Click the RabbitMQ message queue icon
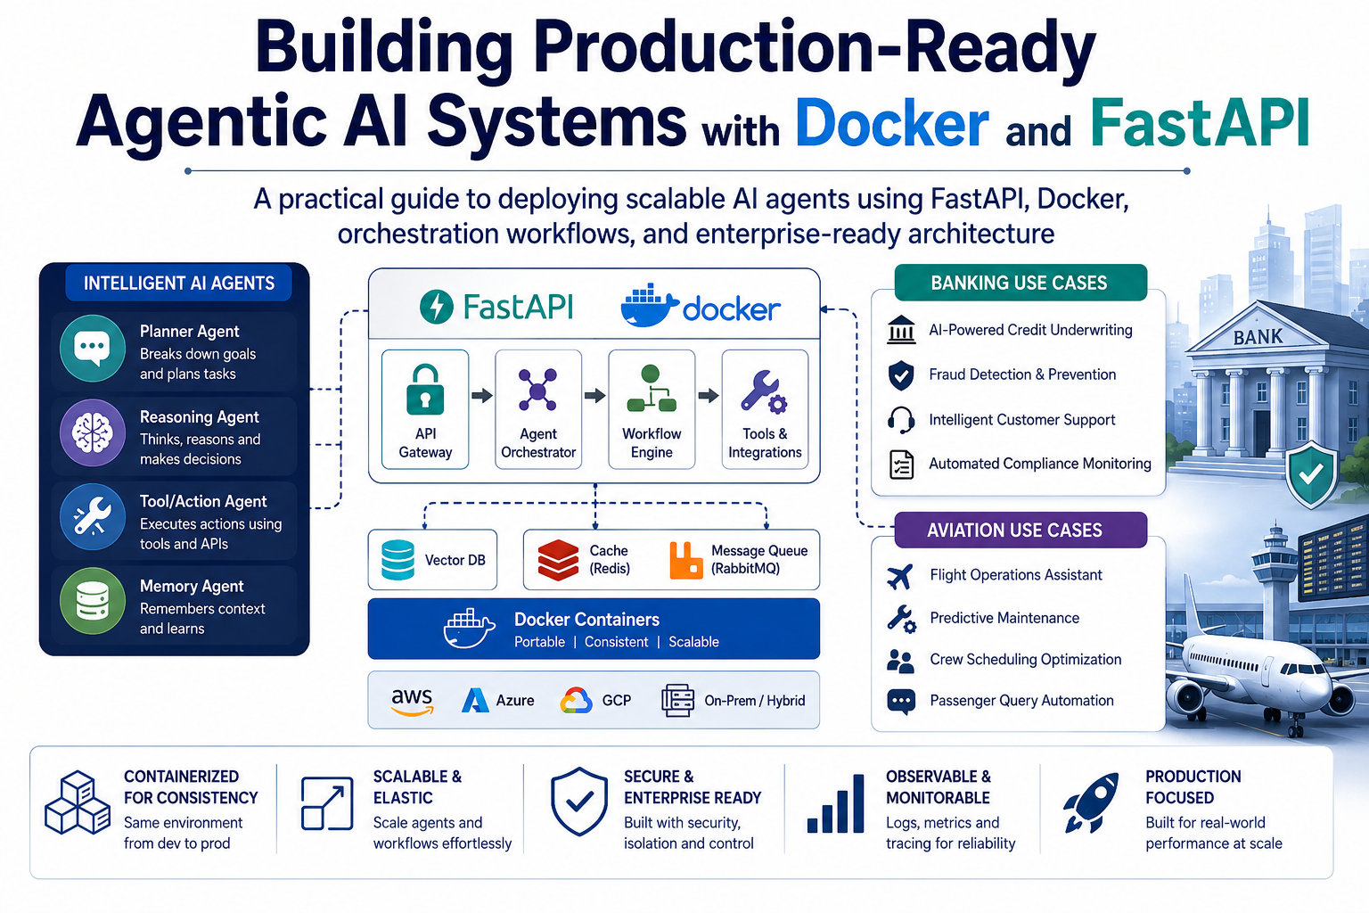The image size is (1369, 913). point(686,561)
